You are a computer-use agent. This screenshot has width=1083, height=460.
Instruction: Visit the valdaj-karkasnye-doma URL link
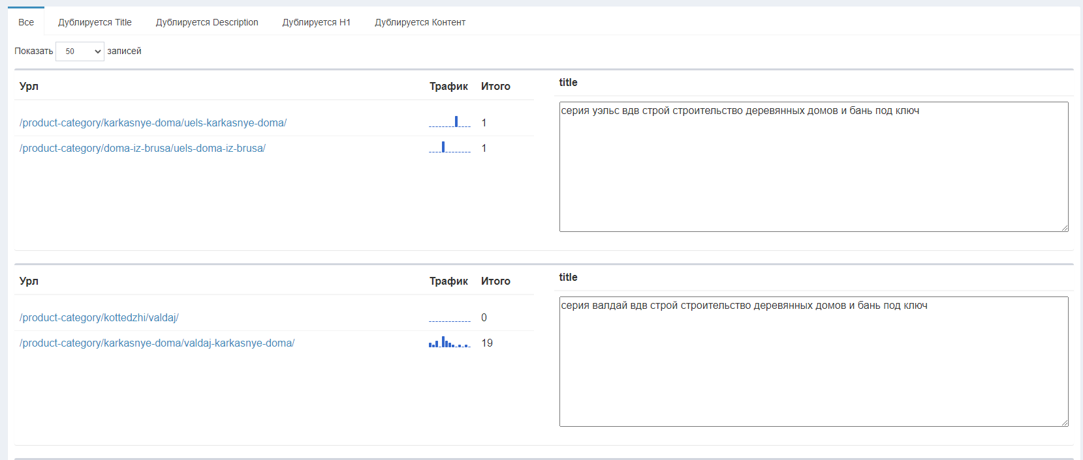[157, 343]
